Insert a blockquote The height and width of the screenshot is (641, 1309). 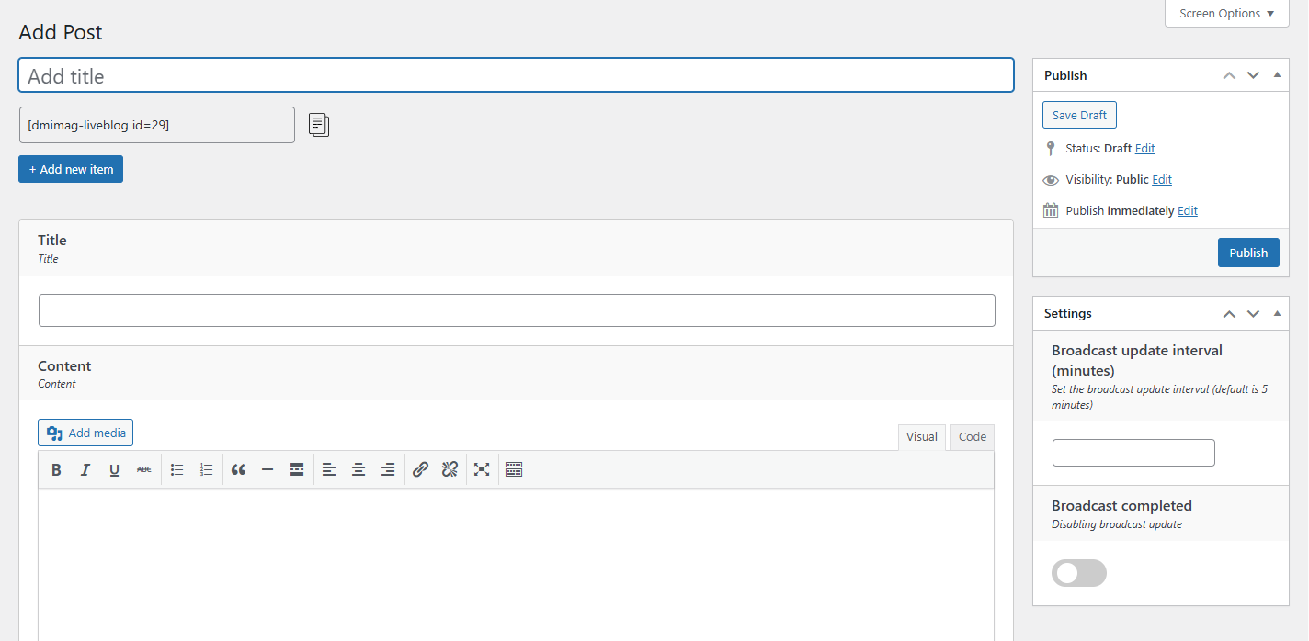238,469
